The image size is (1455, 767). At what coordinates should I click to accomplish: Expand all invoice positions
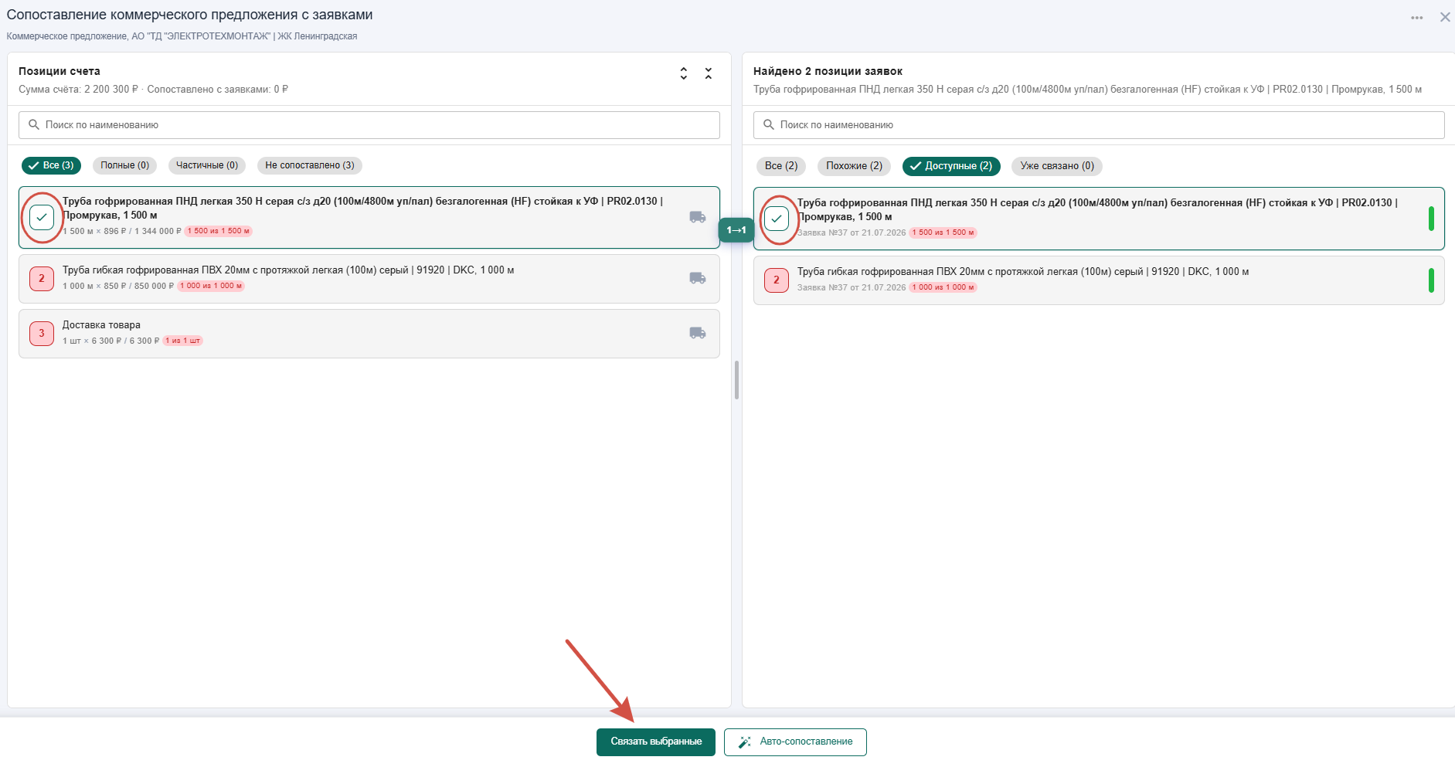pos(683,73)
